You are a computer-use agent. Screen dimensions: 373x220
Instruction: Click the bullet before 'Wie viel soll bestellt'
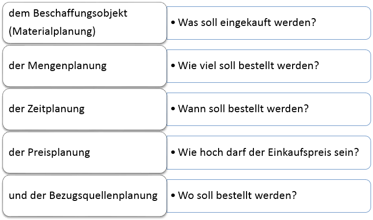(174, 66)
